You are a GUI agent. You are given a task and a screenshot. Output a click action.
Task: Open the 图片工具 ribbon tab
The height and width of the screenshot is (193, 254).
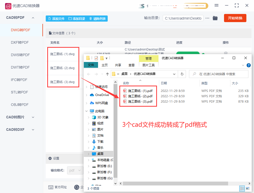(x=149, y=65)
